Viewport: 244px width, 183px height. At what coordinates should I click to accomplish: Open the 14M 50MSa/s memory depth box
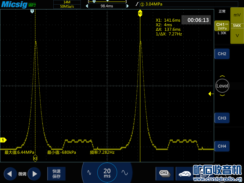(67, 4)
